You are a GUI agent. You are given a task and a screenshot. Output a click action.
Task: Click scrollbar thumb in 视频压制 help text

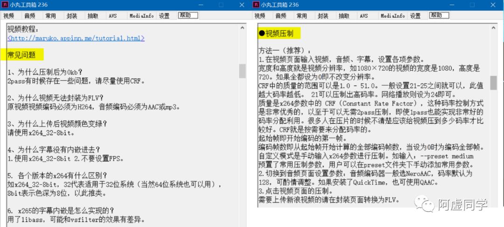point(493,83)
